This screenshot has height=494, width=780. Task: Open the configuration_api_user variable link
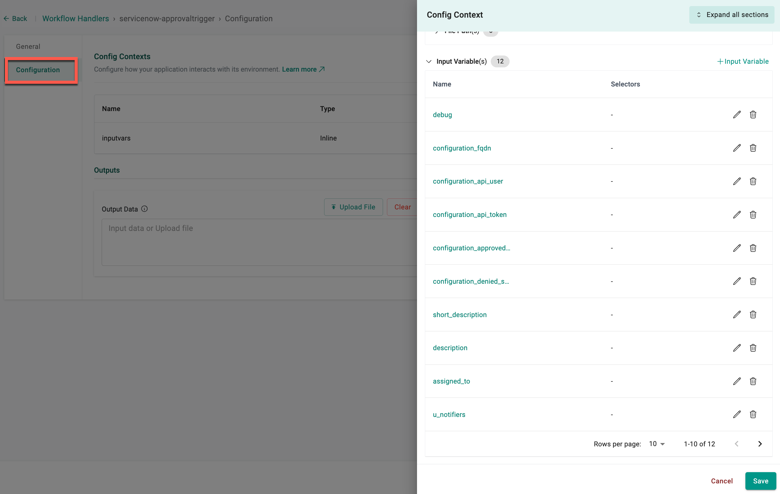(x=468, y=181)
